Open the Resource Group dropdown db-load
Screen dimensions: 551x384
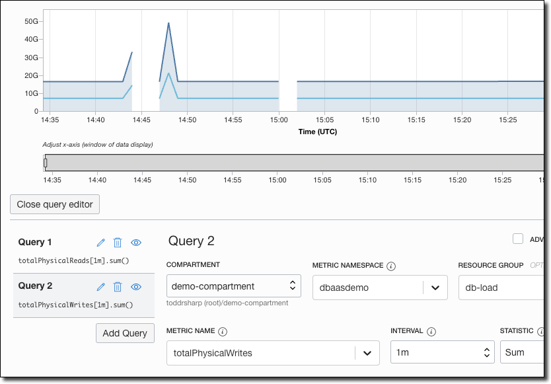[x=501, y=288]
